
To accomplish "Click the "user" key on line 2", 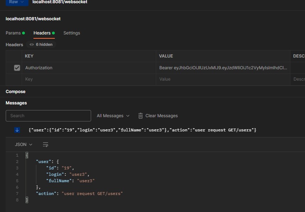I will (43, 162).
